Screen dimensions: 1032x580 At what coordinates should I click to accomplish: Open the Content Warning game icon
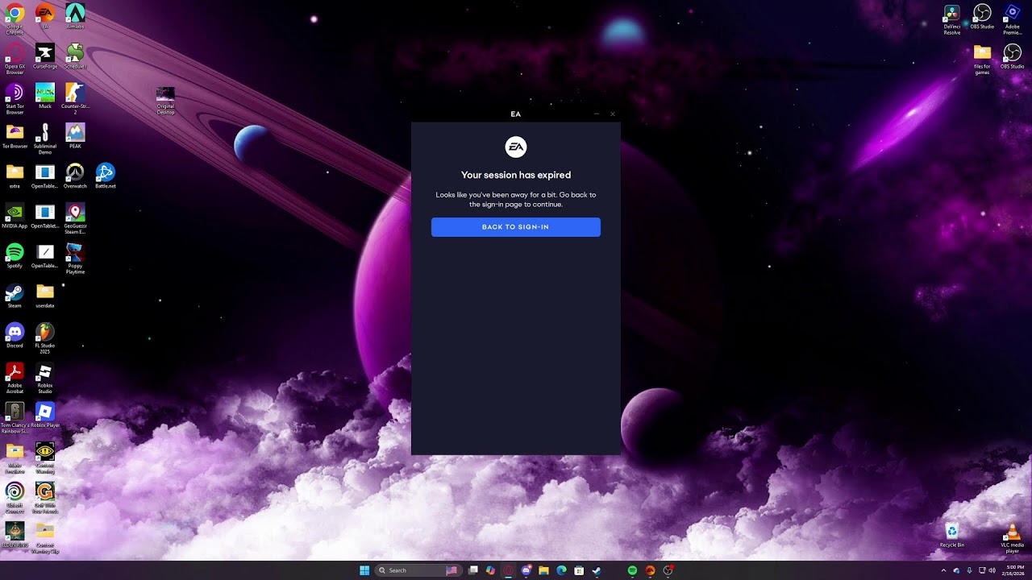point(45,458)
